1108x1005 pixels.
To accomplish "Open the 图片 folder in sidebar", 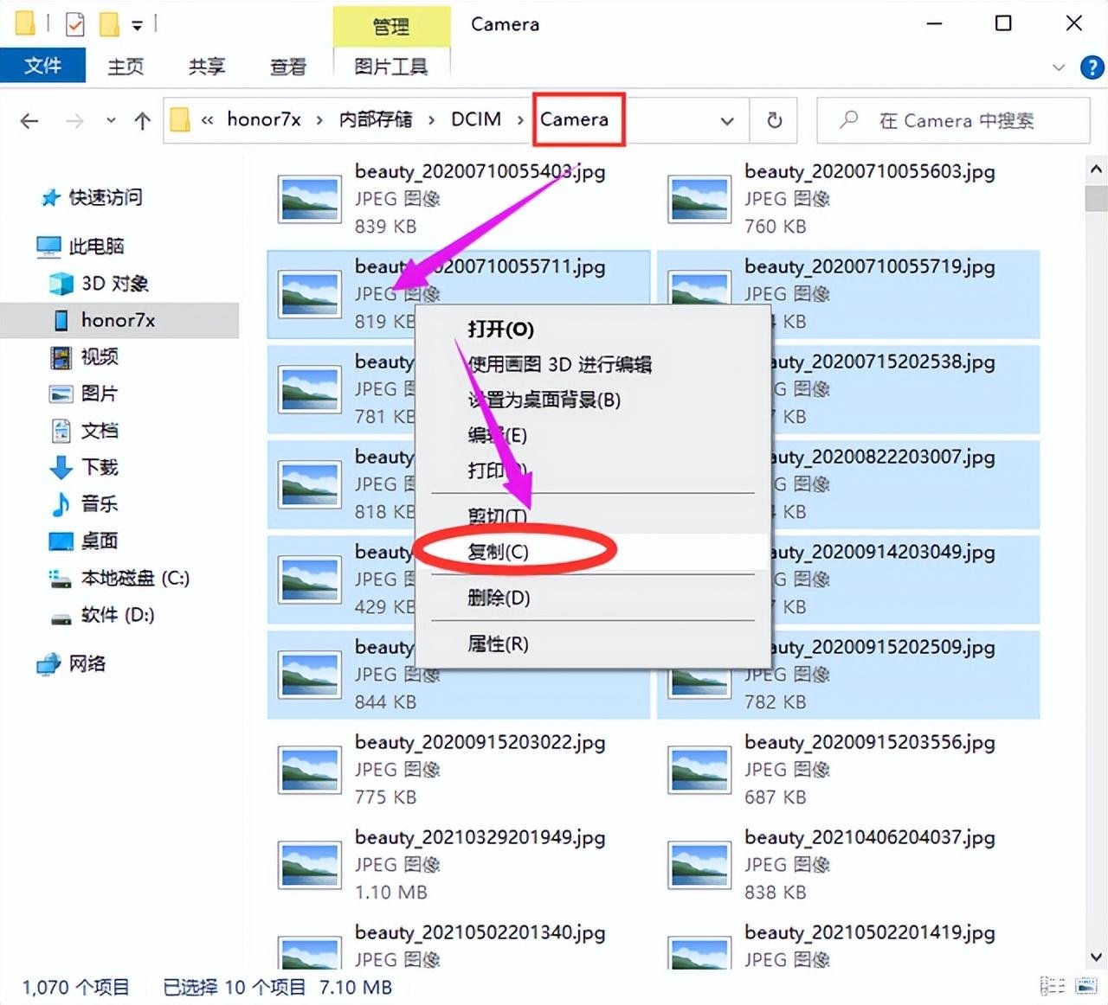I will tap(83, 394).
